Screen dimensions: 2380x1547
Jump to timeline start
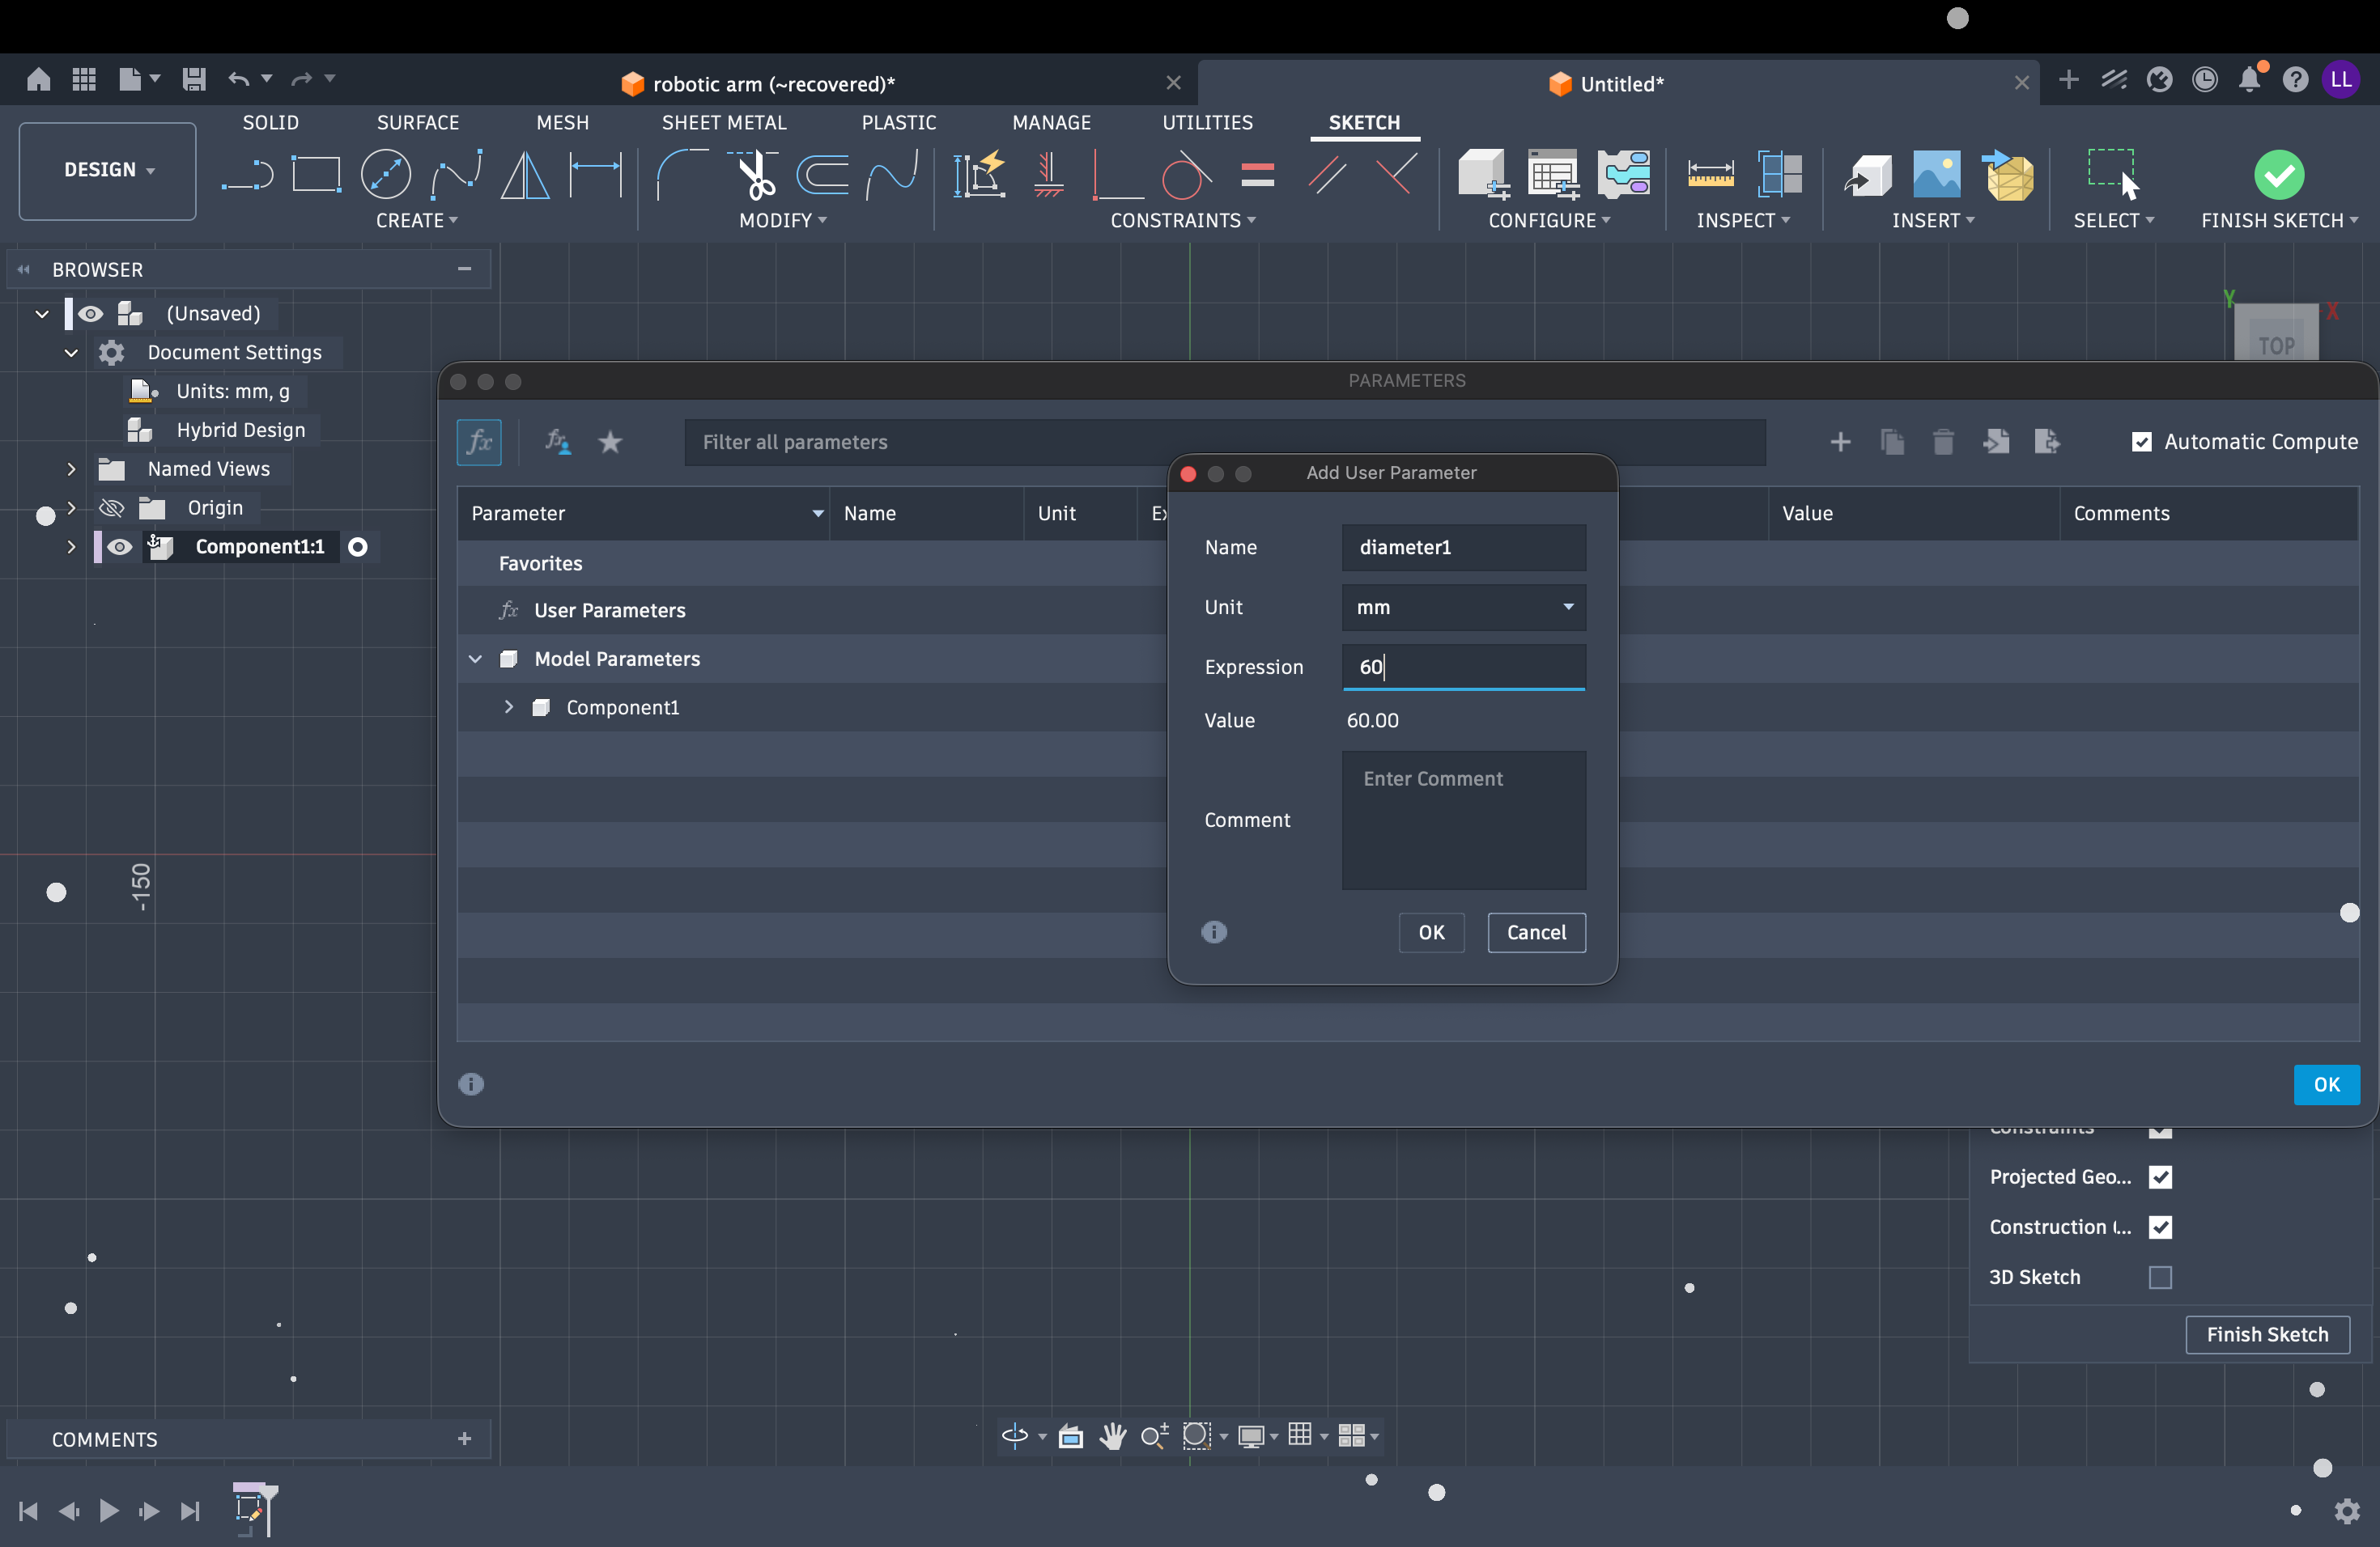click(28, 1510)
